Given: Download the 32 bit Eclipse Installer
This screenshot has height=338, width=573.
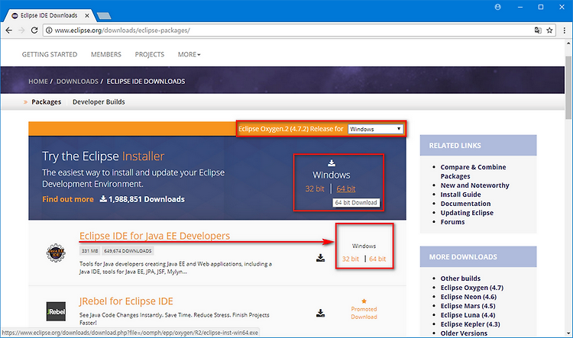Looking at the screenshot, I should click(x=315, y=188).
